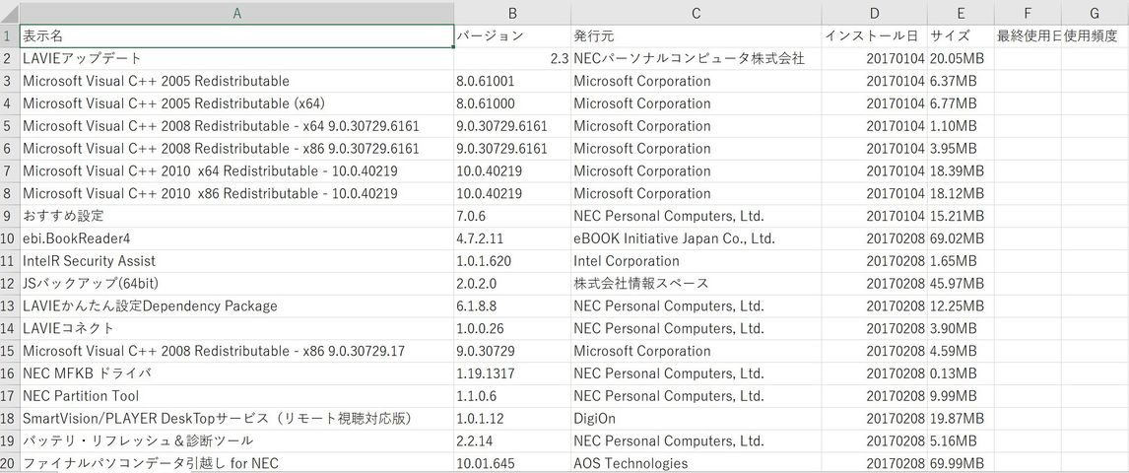Click version cell 4.7.2.11
Screen dimensions: 1129x473
click(512, 238)
